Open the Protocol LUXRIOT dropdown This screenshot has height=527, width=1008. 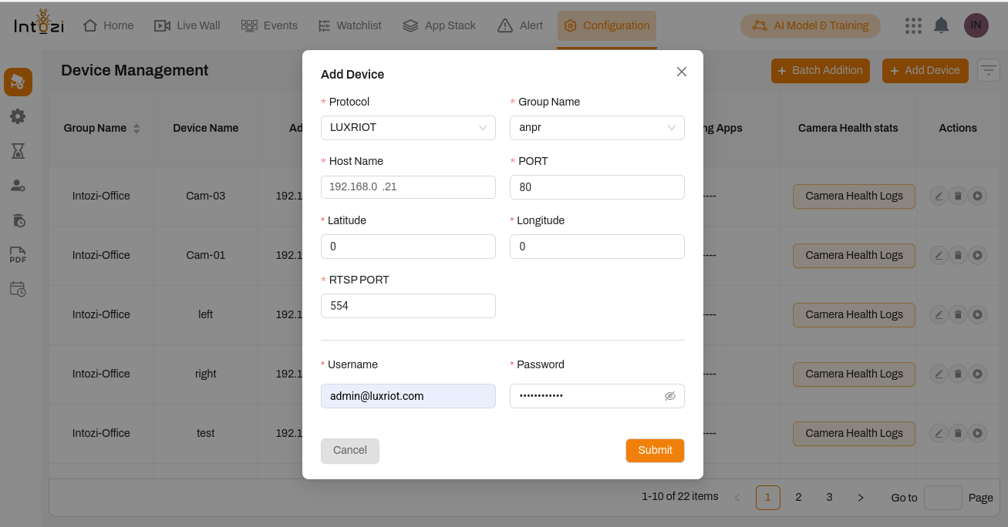(x=408, y=128)
